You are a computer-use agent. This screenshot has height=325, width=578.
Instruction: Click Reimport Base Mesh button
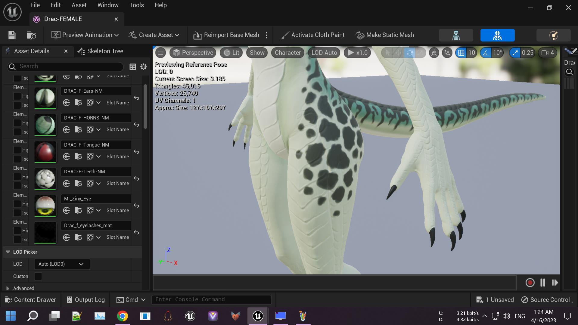226,35
